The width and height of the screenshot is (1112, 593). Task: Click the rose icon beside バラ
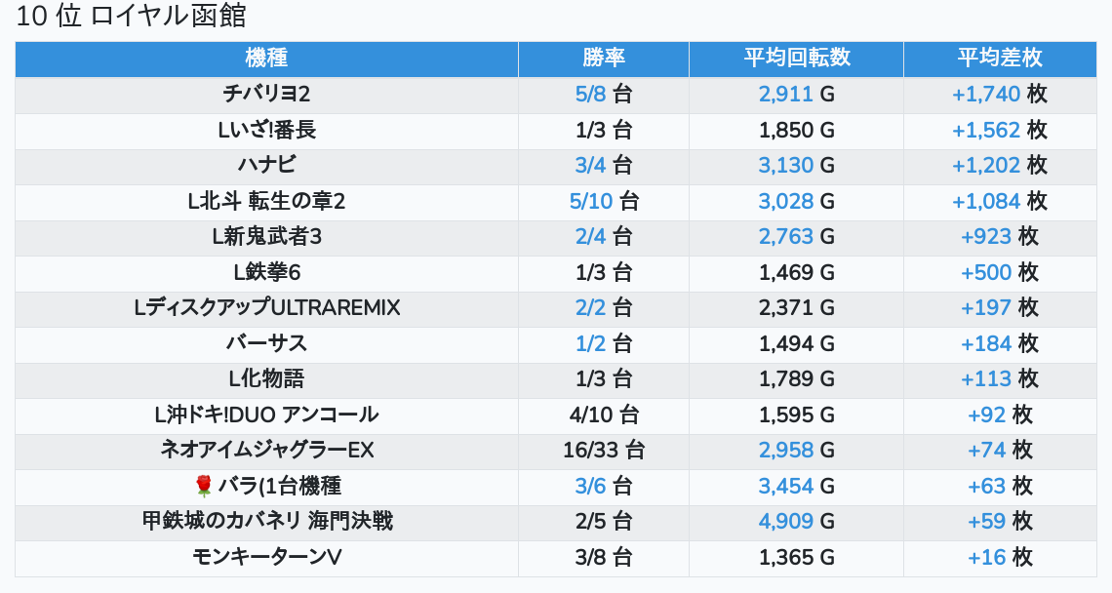click(x=203, y=486)
